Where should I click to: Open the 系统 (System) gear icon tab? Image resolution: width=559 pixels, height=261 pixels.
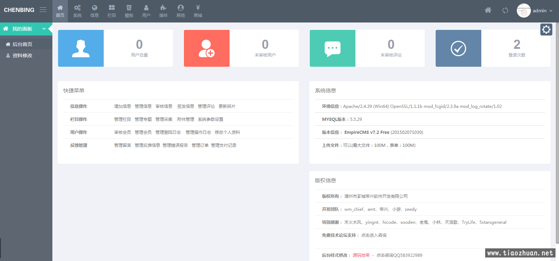[x=77, y=11]
